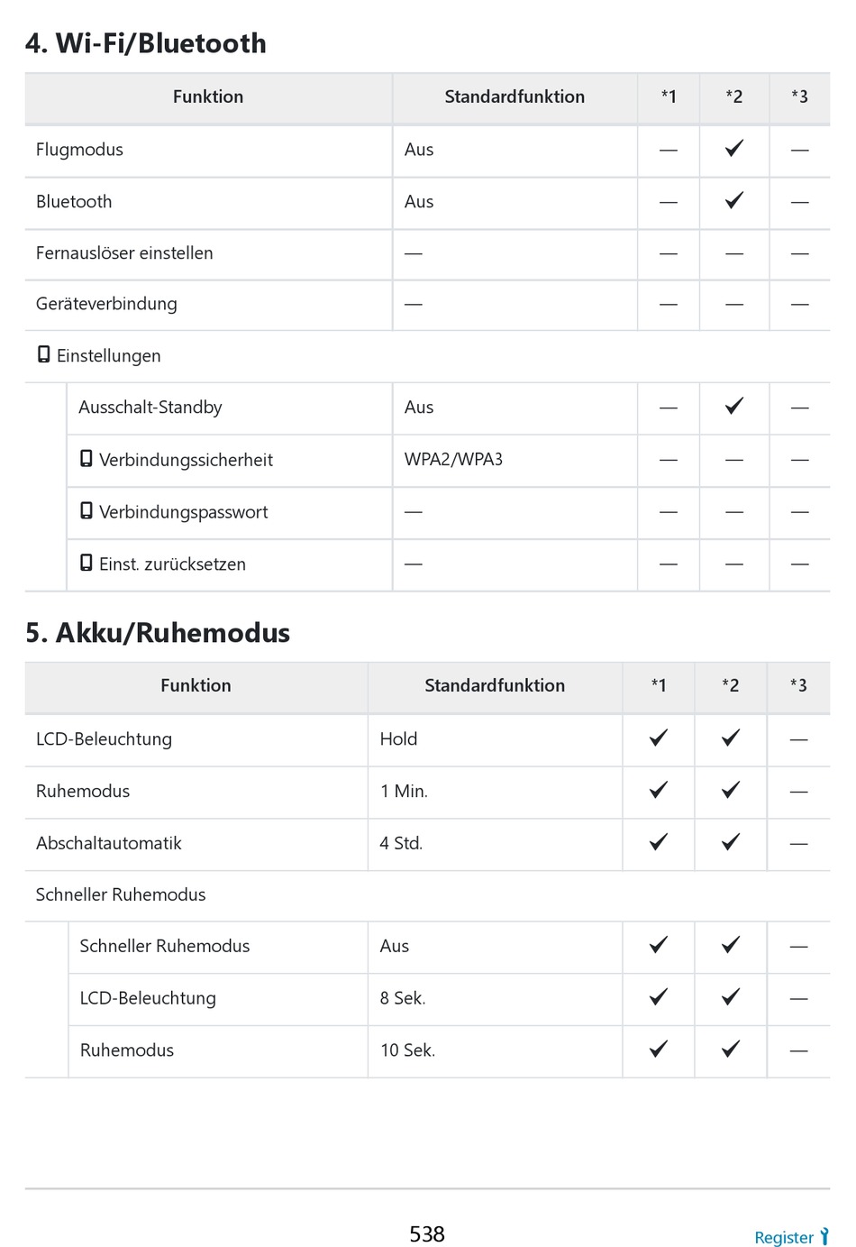Click the 4. Wi-Fi/Bluetooth section heading
Image resolution: width=856 pixels, height=1247 pixels.
(x=146, y=43)
